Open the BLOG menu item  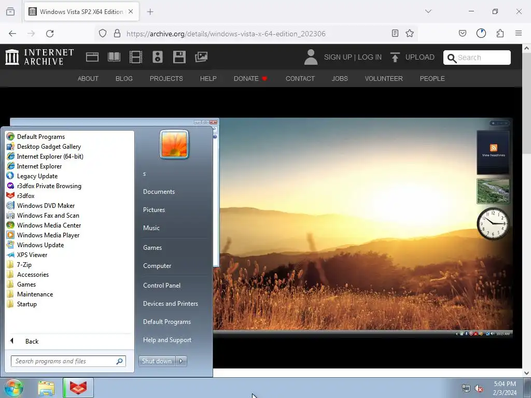[x=124, y=79]
